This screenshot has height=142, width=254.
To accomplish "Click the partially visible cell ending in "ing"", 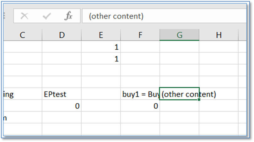I will coord(22,94).
